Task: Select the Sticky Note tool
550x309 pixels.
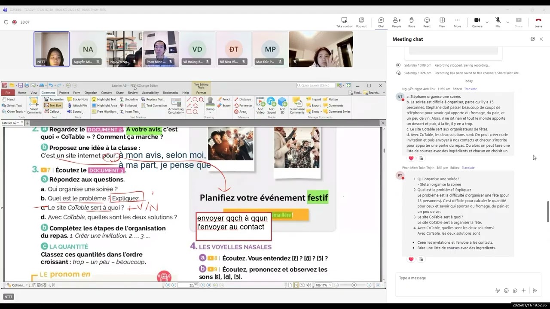Action: (78, 100)
